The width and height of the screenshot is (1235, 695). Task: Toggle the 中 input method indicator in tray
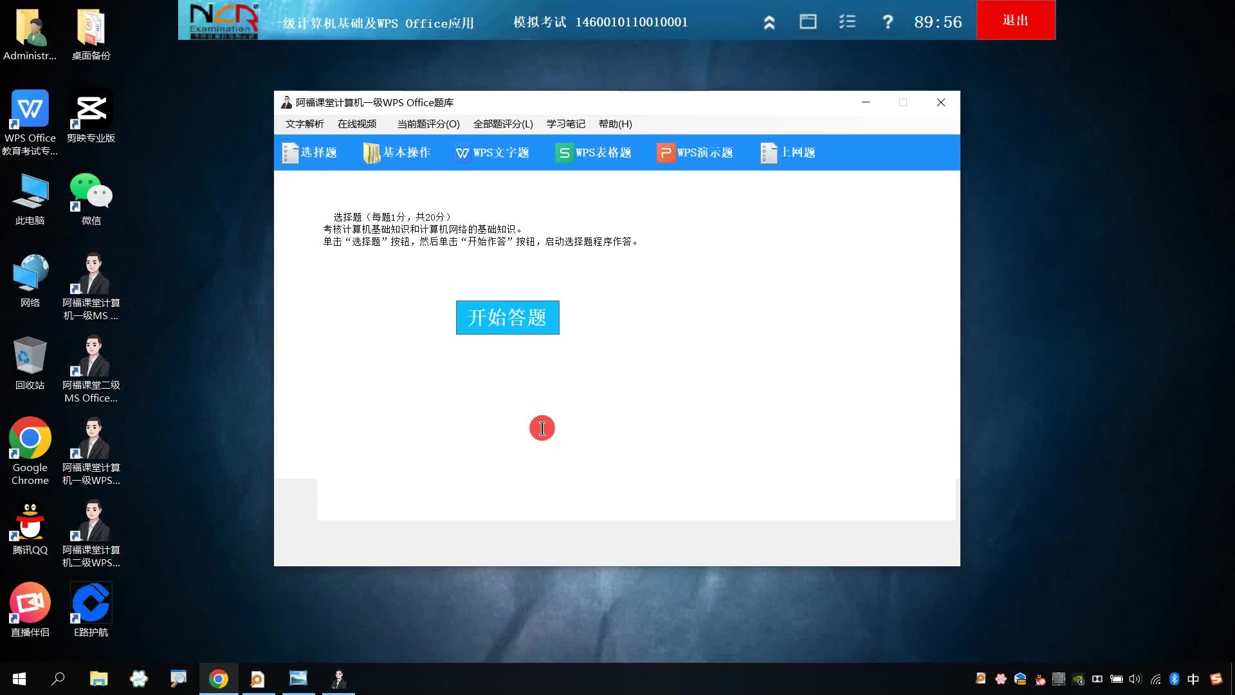[x=1193, y=679]
